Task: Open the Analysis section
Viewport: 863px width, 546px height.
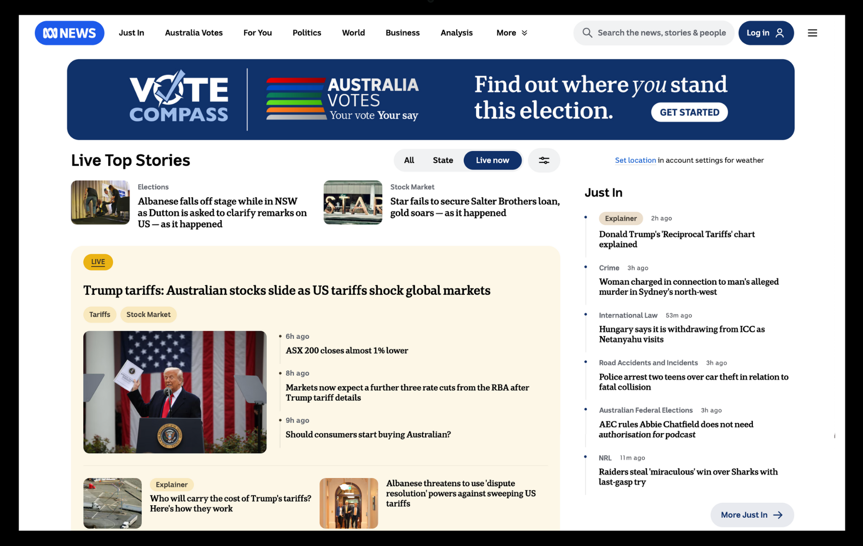Action: point(457,33)
